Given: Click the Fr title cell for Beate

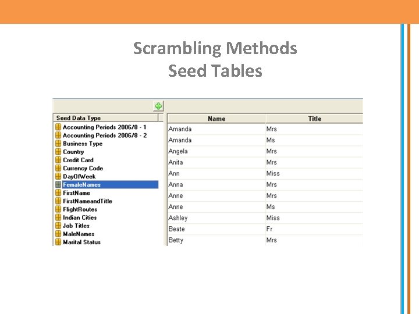Looking at the screenshot, I should coord(269,229).
